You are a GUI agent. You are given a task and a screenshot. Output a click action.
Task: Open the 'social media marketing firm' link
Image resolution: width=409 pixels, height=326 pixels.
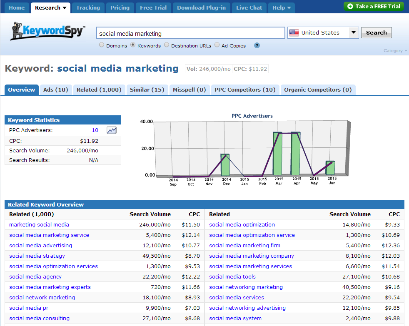click(x=244, y=245)
